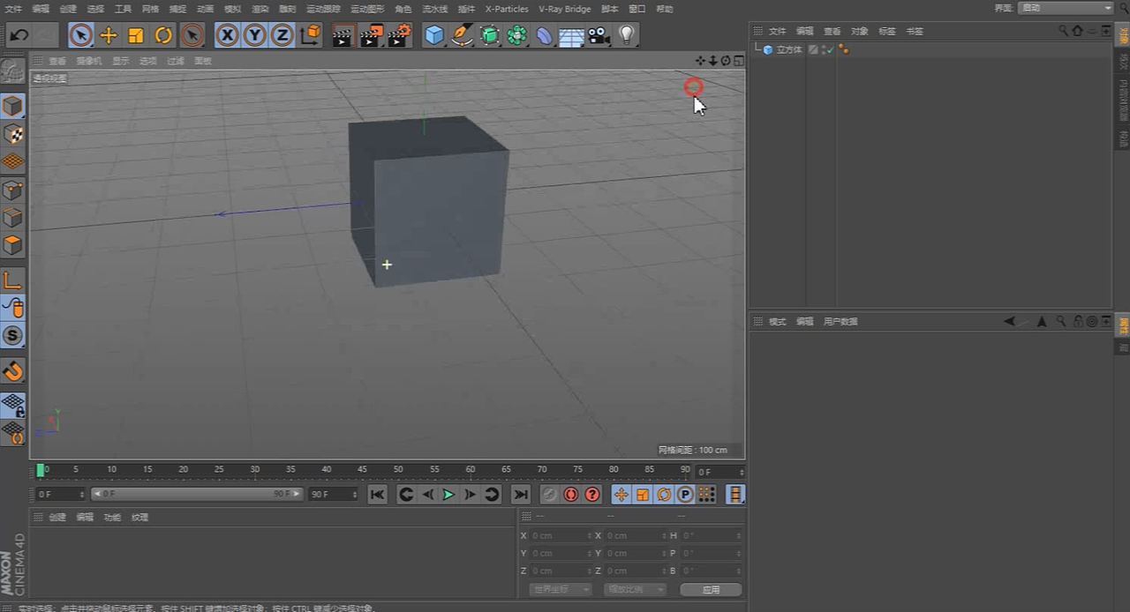Toggle position keyframe recording button
Image resolution: width=1130 pixels, height=612 pixels.
tap(621, 495)
